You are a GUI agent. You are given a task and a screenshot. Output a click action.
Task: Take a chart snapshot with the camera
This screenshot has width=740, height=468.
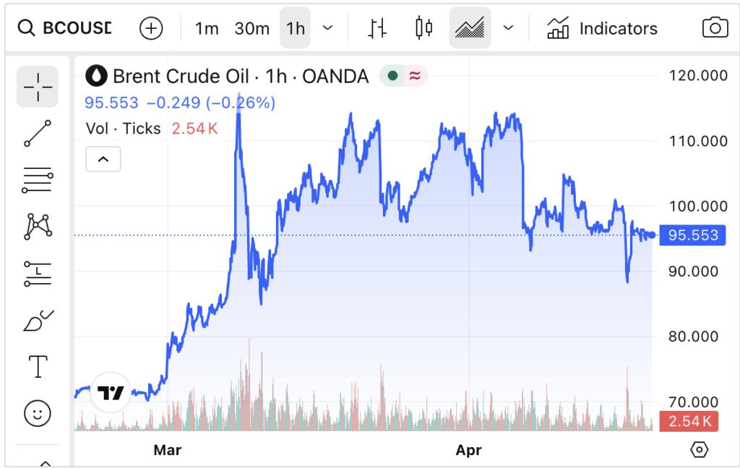(x=715, y=28)
